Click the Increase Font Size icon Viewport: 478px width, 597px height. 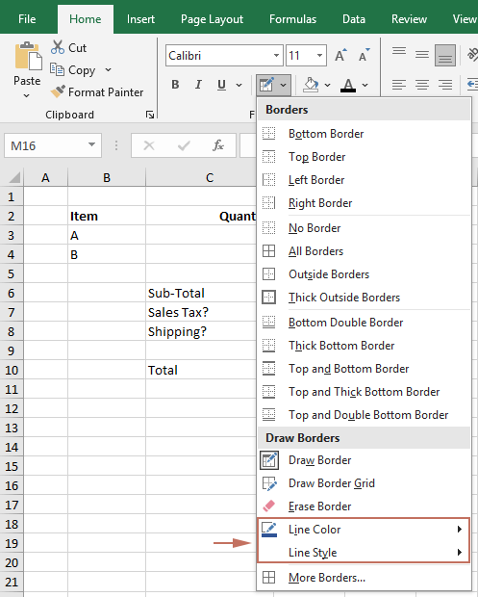tap(340, 56)
